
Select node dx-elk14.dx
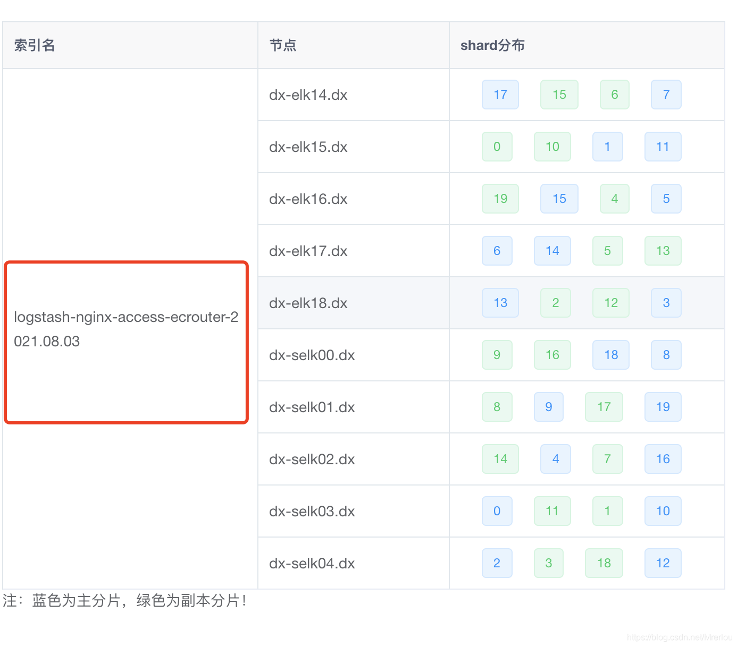308,95
